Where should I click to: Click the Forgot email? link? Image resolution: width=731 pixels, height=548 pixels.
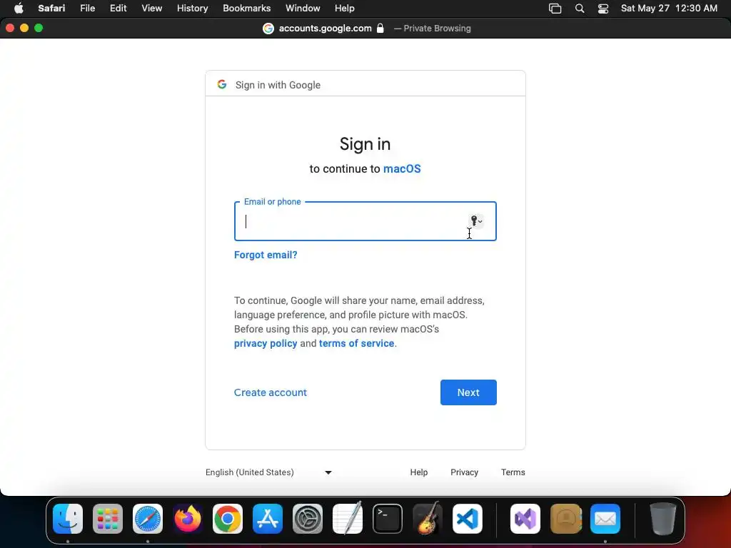point(266,255)
